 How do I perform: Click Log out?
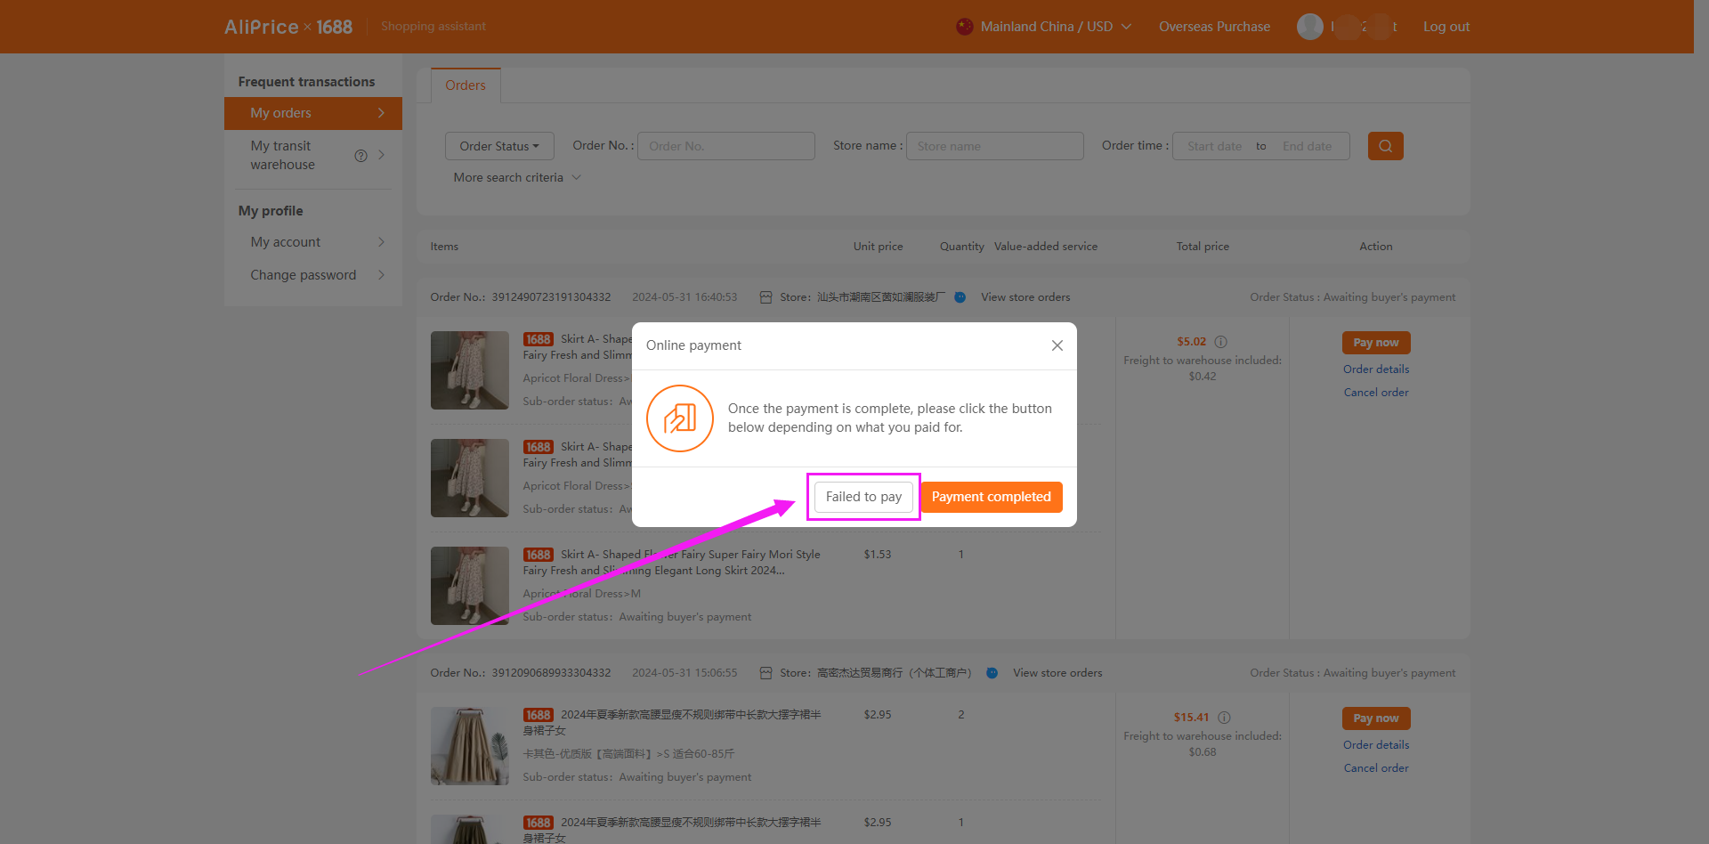click(1446, 27)
